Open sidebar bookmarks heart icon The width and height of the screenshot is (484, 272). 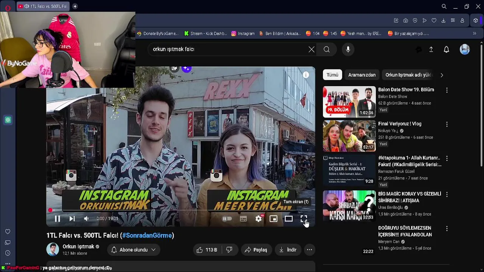tap(8, 232)
